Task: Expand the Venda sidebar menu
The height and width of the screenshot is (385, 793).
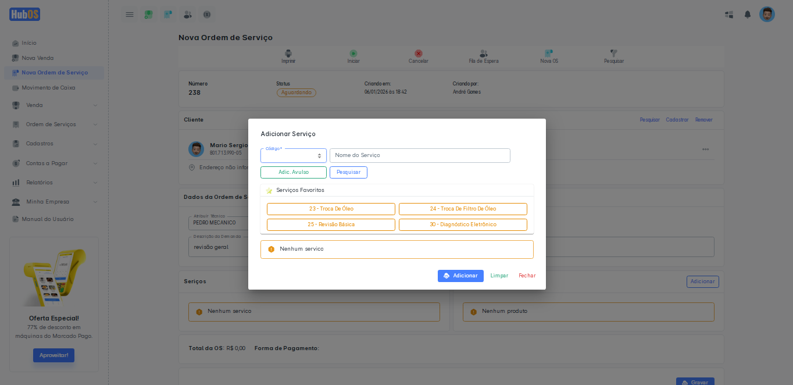Action: (x=54, y=105)
